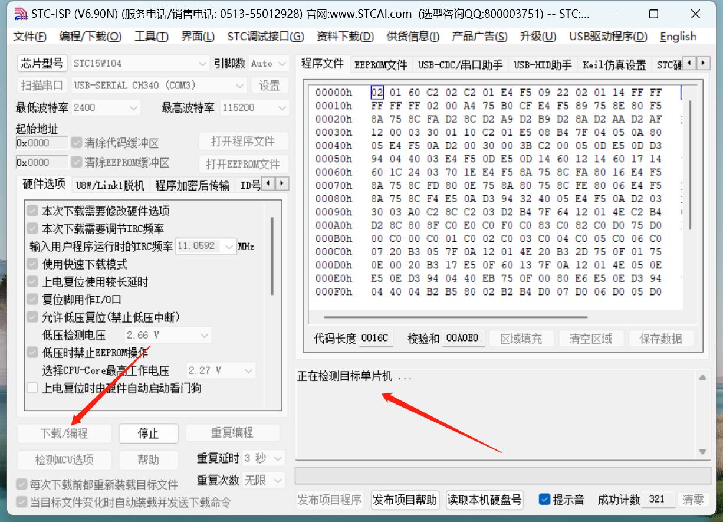Screen dimensions: 723x522
Task: Click 下载/编程 to start programming
Action: 64,433
